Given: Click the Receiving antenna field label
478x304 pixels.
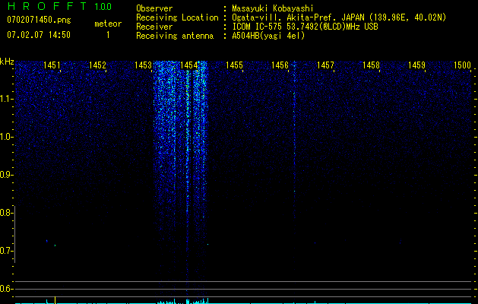Looking at the screenshot, I should coord(175,36).
